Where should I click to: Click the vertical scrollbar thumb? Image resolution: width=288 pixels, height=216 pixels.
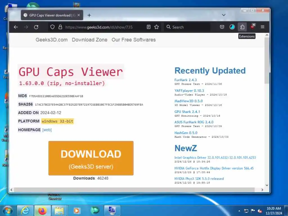click(x=267, y=61)
